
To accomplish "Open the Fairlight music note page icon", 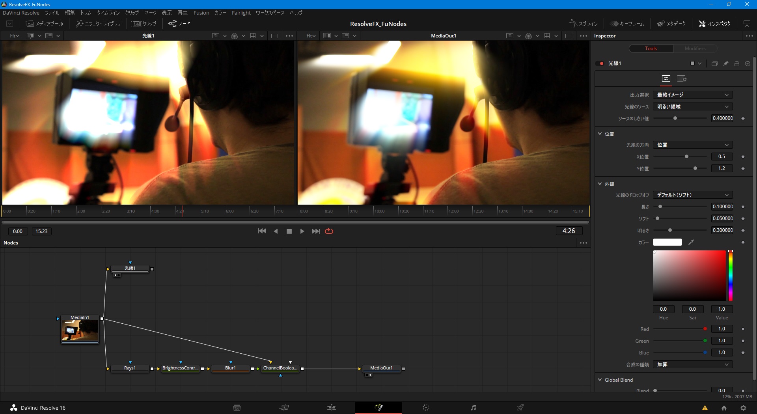I will 474,408.
